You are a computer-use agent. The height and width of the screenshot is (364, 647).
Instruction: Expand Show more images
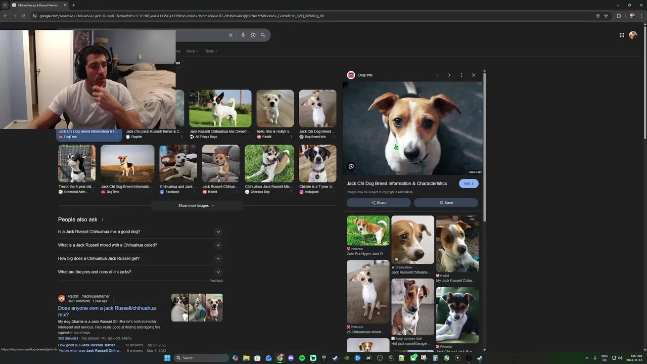point(196,206)
